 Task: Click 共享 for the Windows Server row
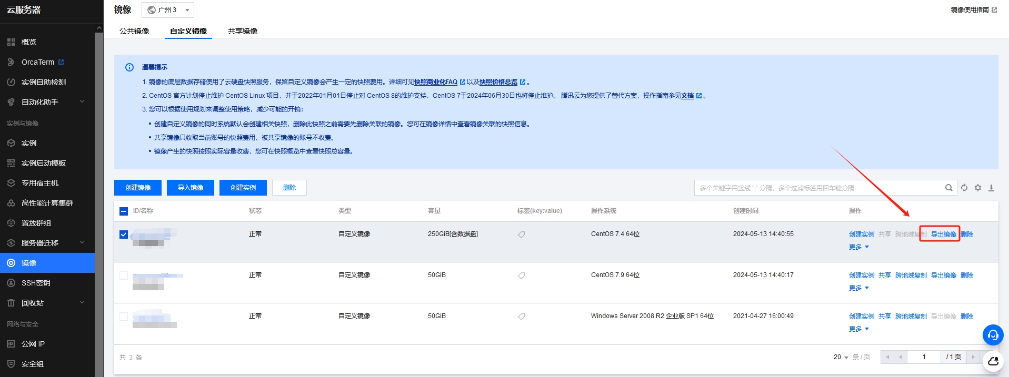click(885, 317)
